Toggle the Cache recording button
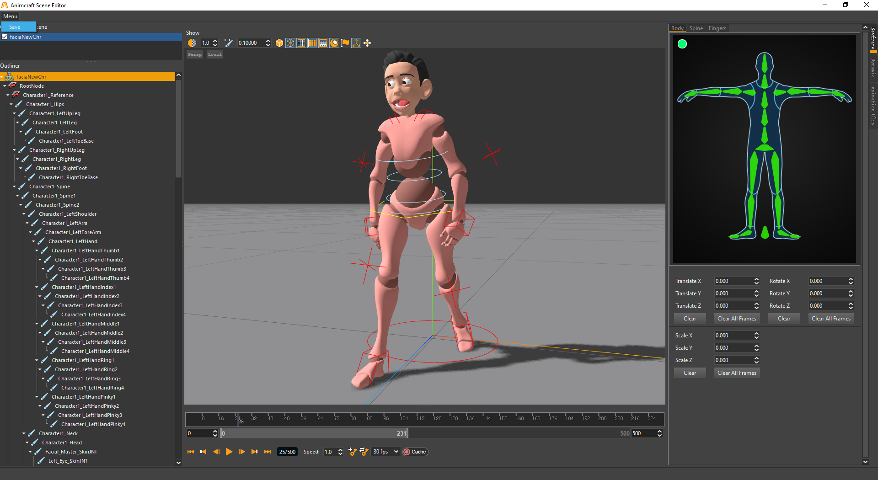 (415, 452)
